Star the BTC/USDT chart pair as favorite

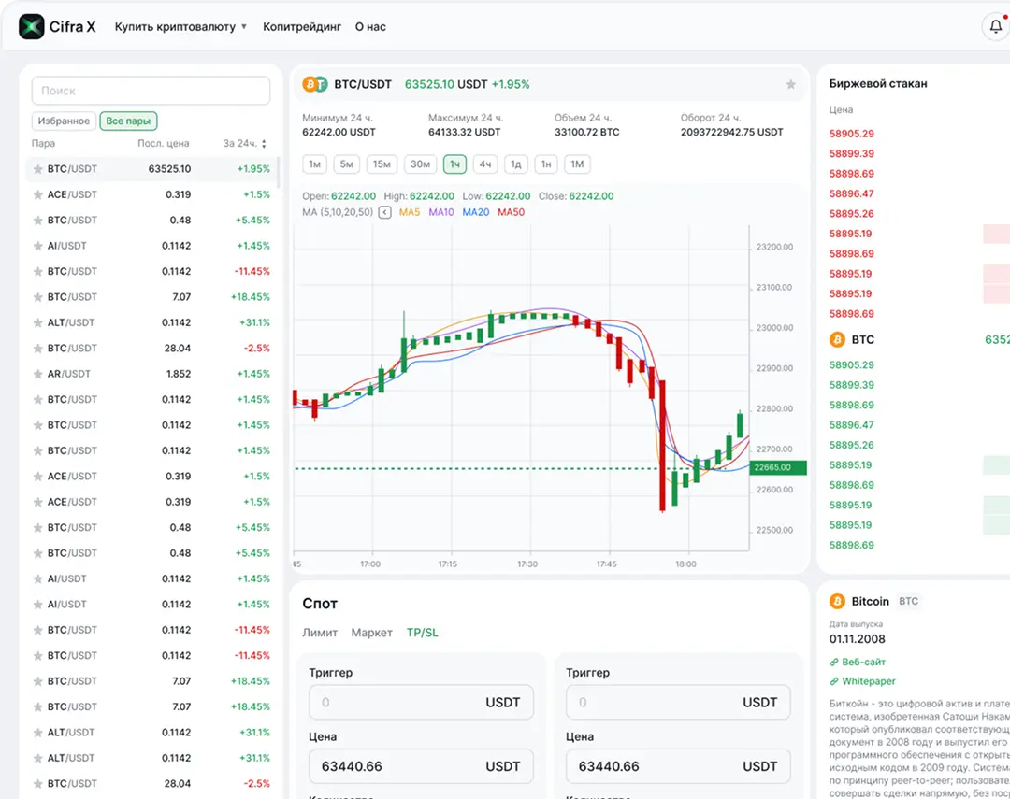(790, 84)
